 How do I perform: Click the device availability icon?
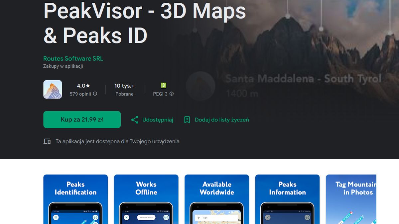click(47, 141)
